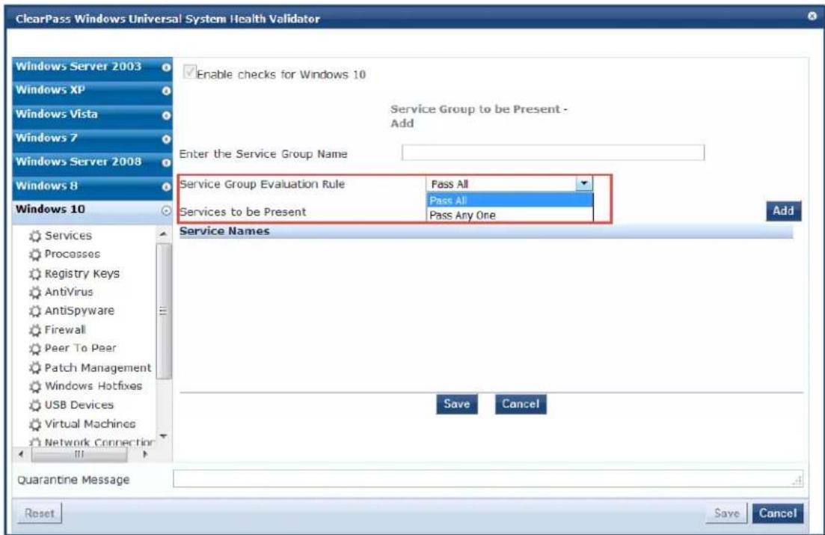This screenshot has height=535, width=825.
Task: Expand the Windows 7 section arrow
Action: [166, 139]
